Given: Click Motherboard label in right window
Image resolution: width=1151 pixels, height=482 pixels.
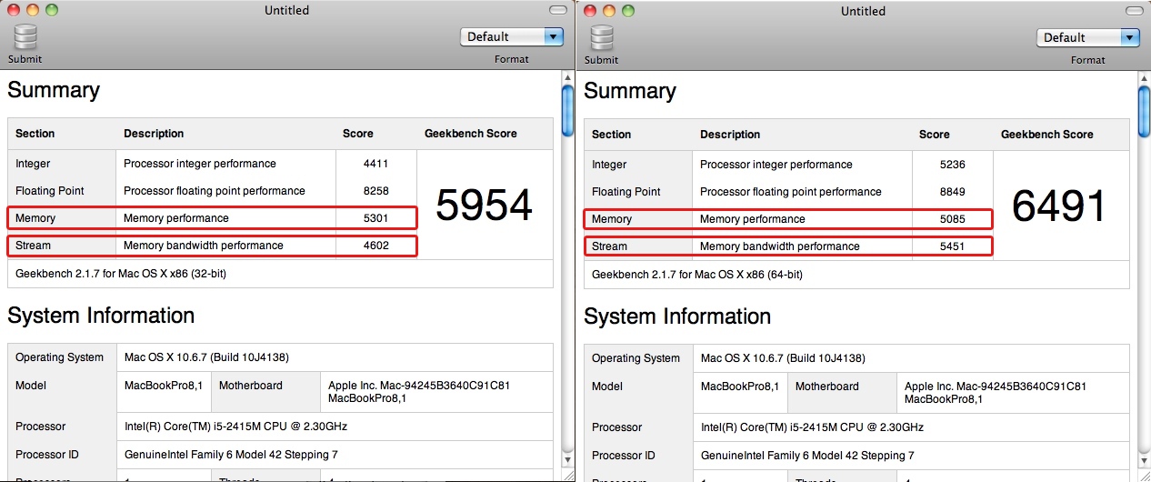Looking at the screenshot, I should 827,387.
